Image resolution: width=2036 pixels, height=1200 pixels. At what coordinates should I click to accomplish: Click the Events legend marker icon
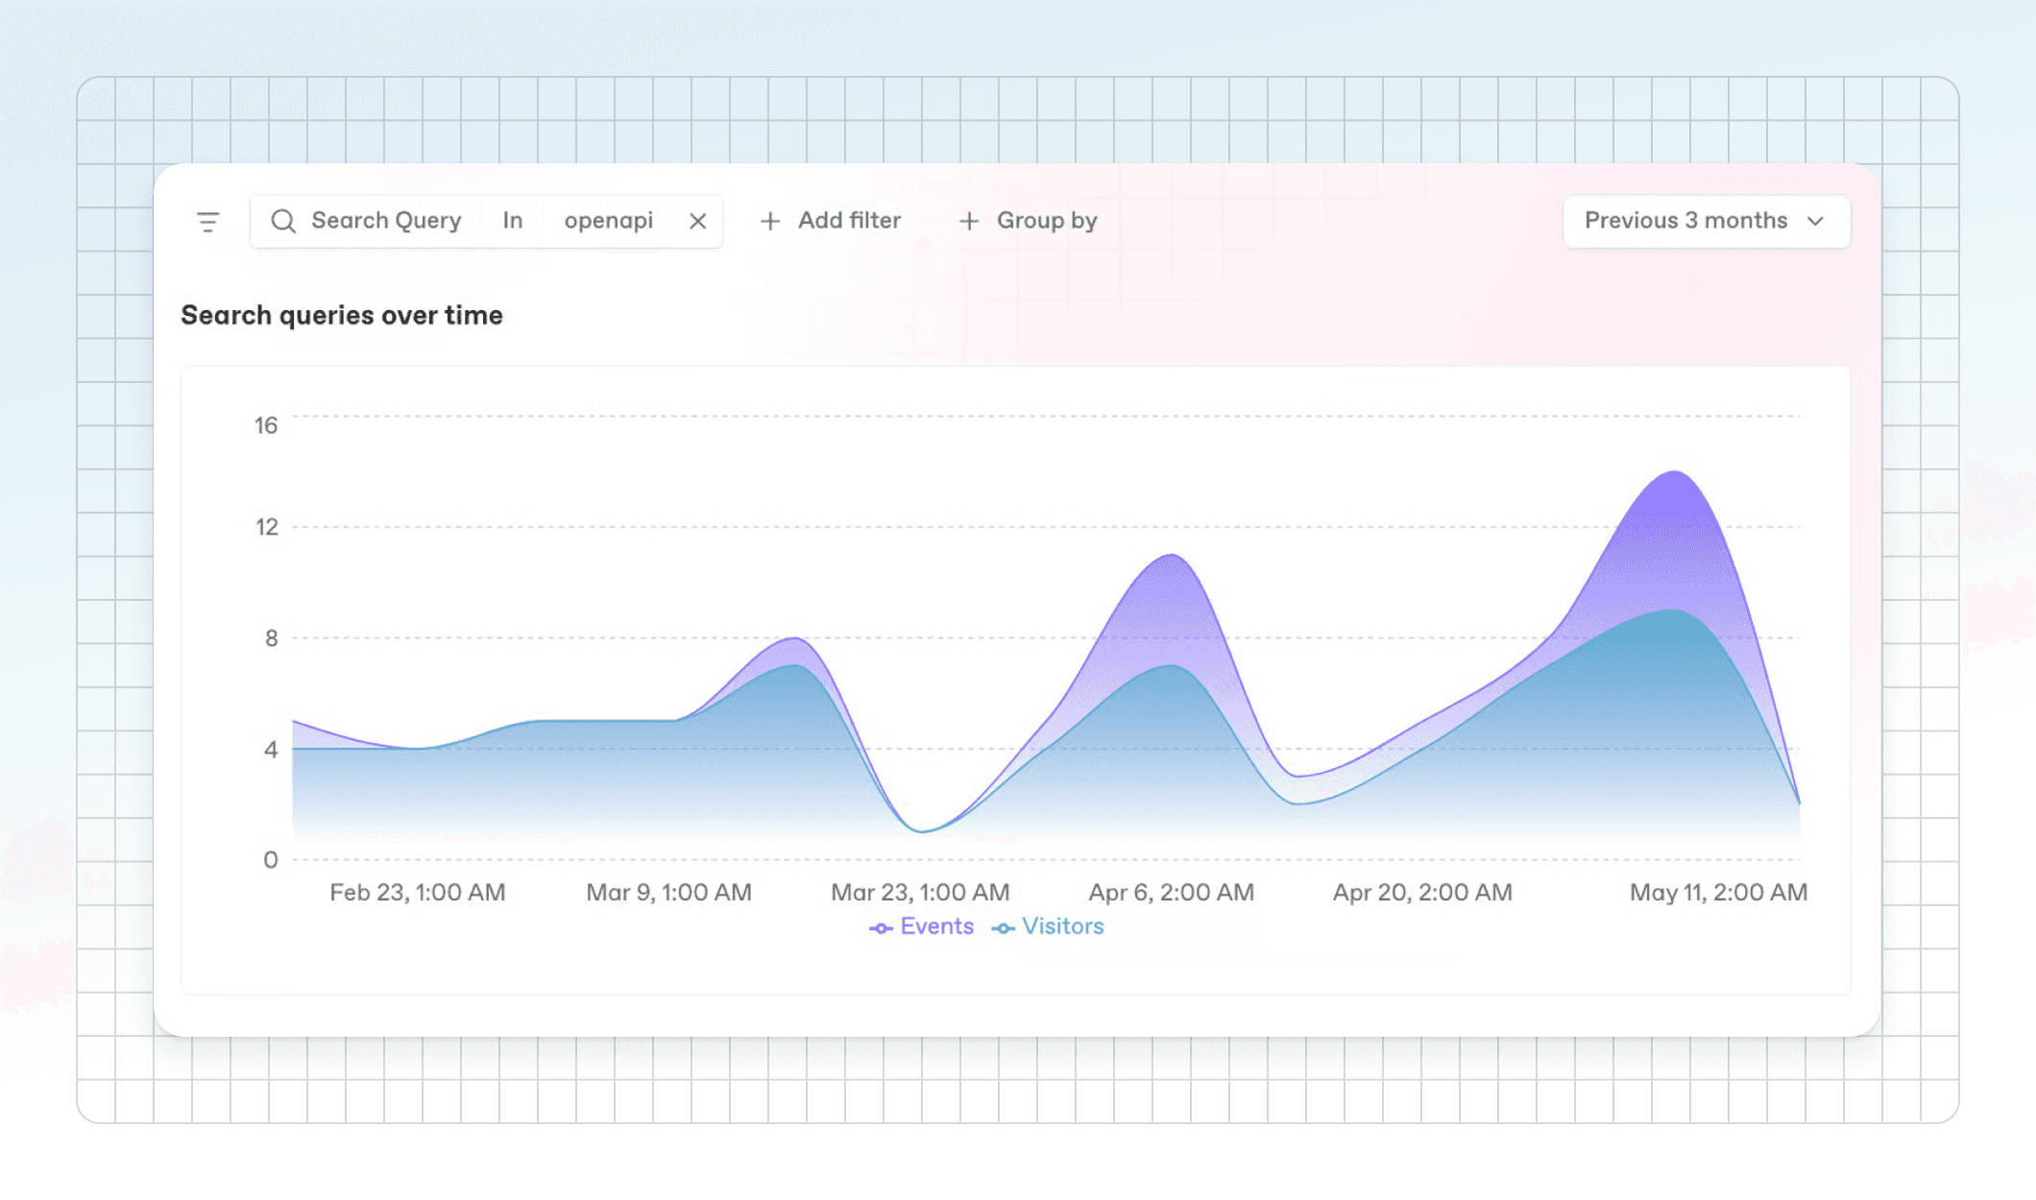pyautogui.click(x=881, y=928)
